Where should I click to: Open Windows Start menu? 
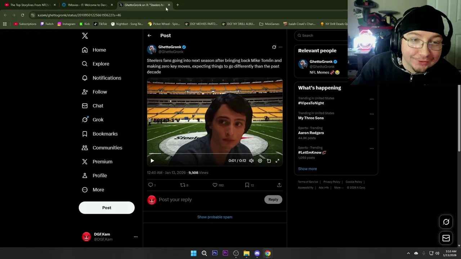coord(193,253)
